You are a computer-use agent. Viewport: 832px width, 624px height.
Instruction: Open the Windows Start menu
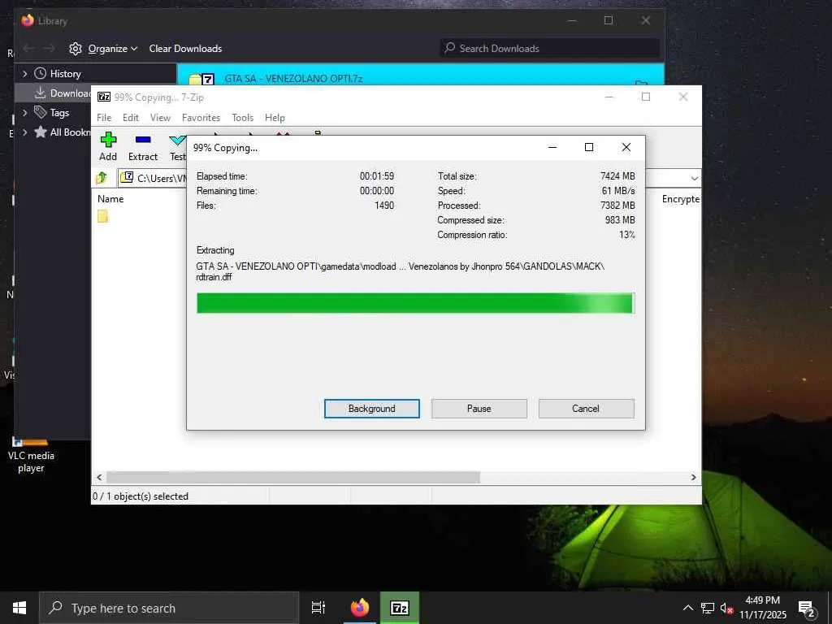(x=19, y=608)
